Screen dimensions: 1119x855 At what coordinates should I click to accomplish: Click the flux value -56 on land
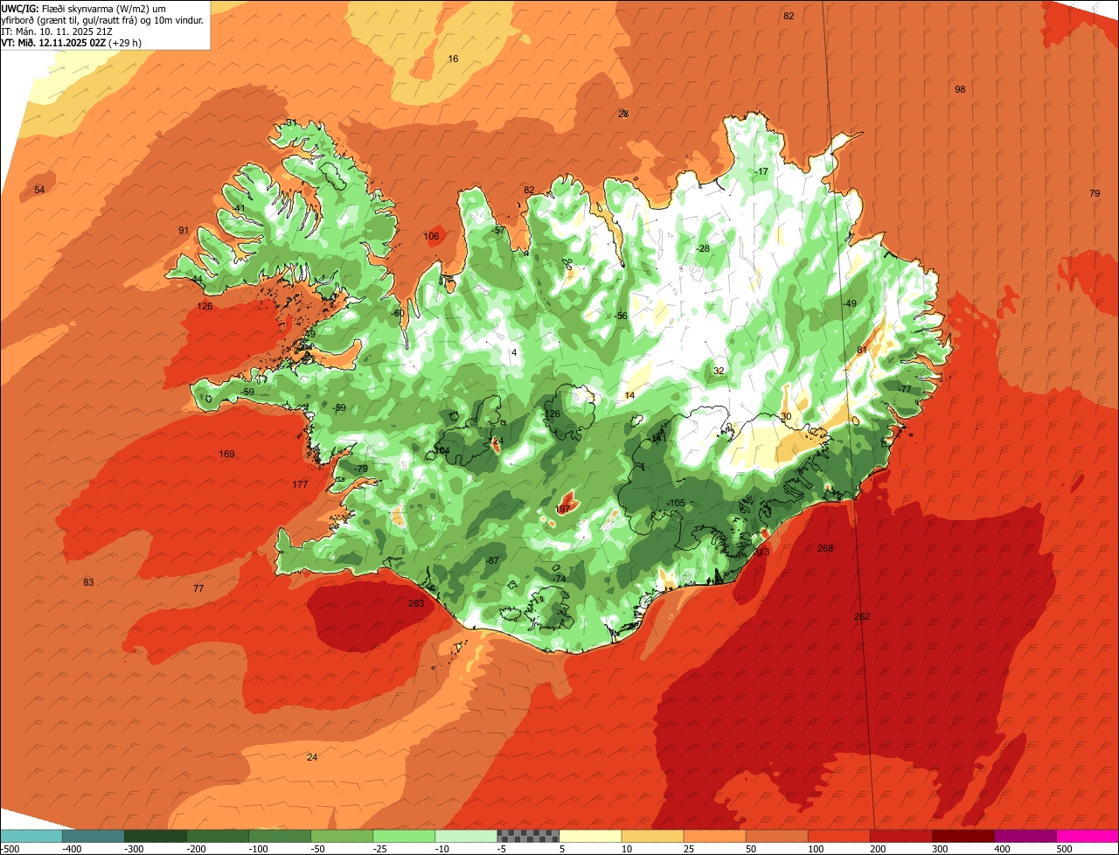[621, 316]
